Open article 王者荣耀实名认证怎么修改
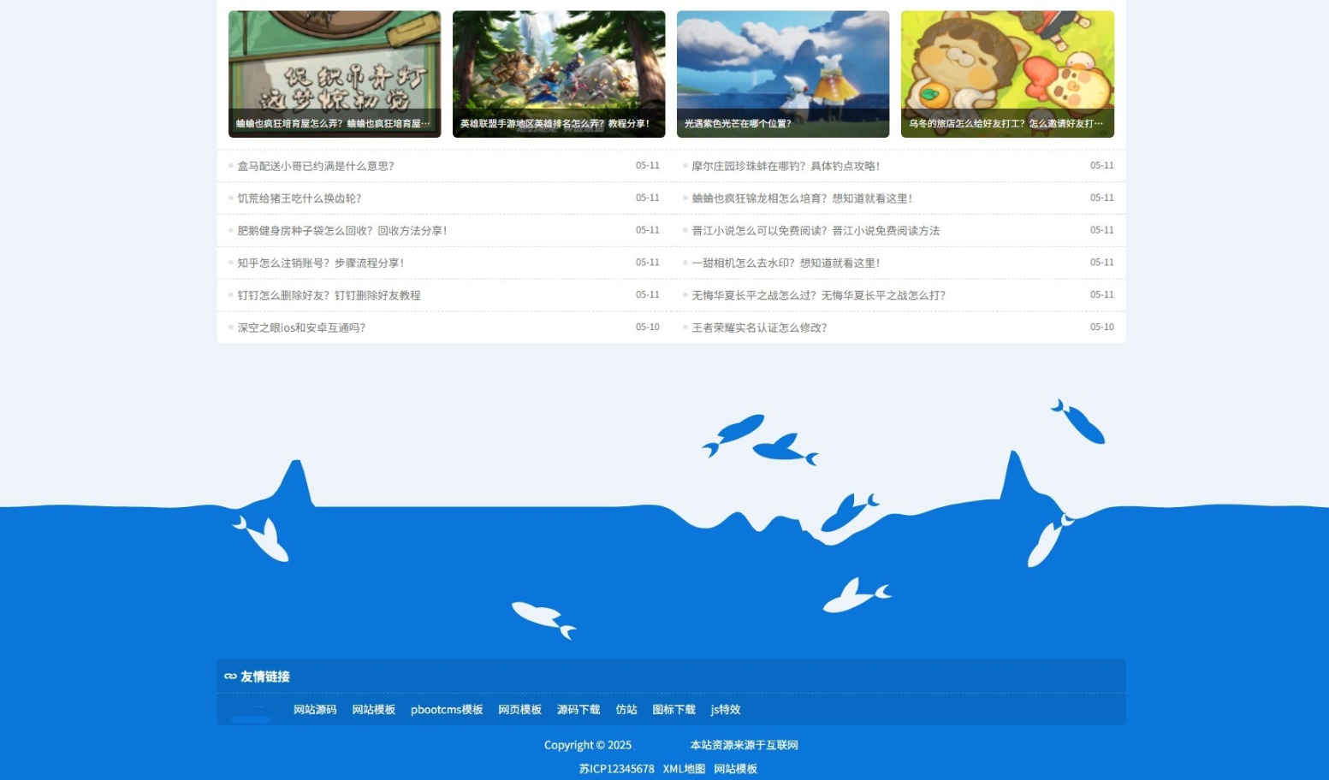 pyautogui.click(x=759, y=328)
